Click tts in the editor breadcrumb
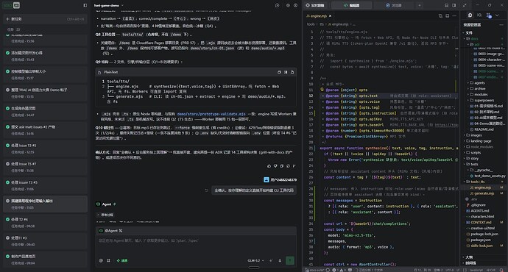Screen dimensions: 508x272 pos(322,24)
